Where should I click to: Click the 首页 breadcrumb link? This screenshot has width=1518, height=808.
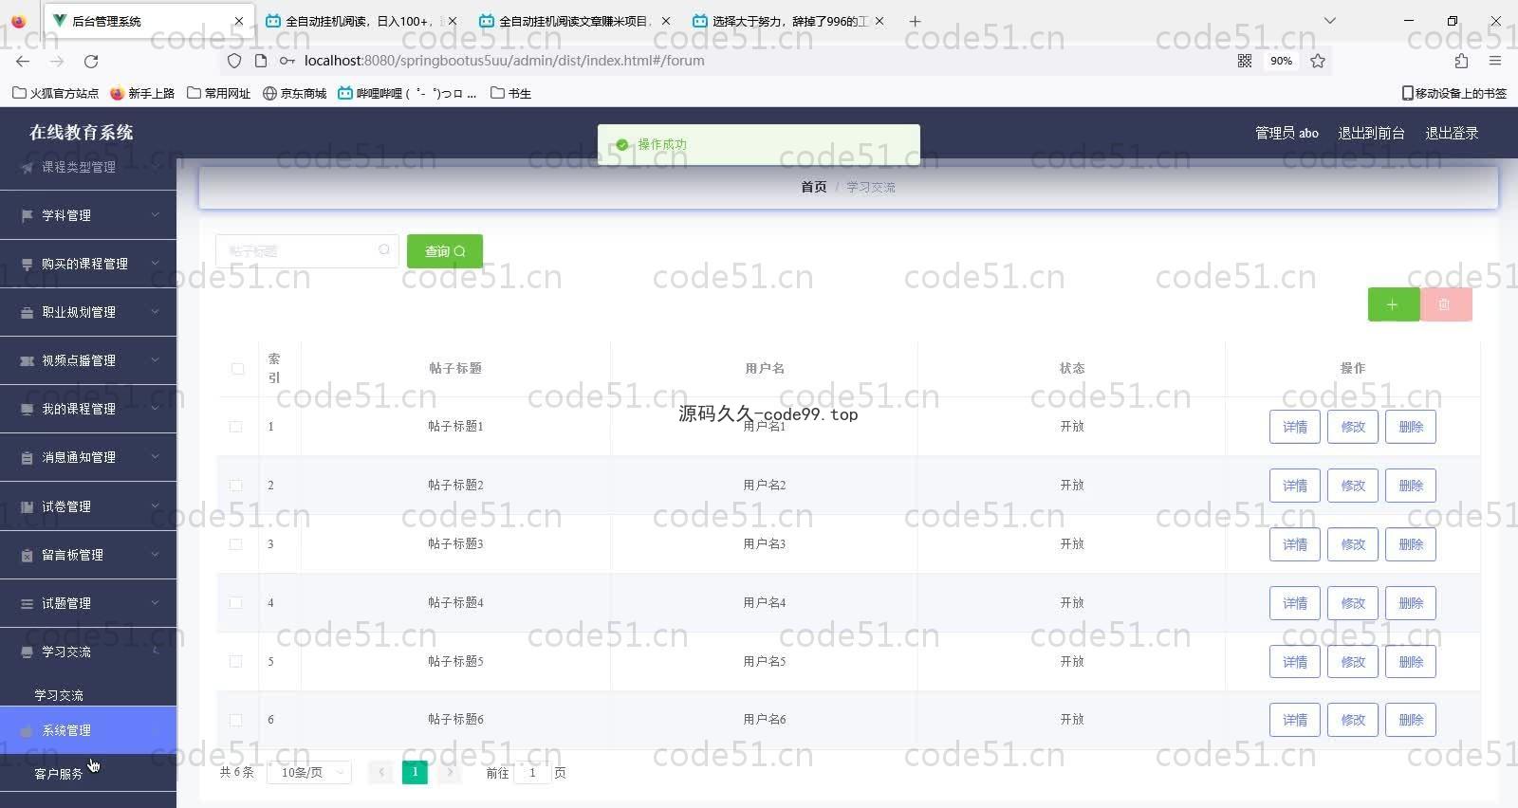[x=814, y=187]
